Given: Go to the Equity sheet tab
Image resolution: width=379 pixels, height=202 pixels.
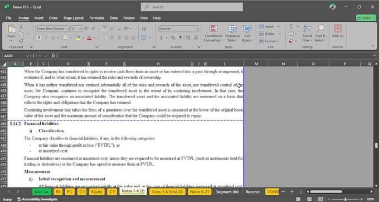Looking at the screenshot, I should click(96, 191).
